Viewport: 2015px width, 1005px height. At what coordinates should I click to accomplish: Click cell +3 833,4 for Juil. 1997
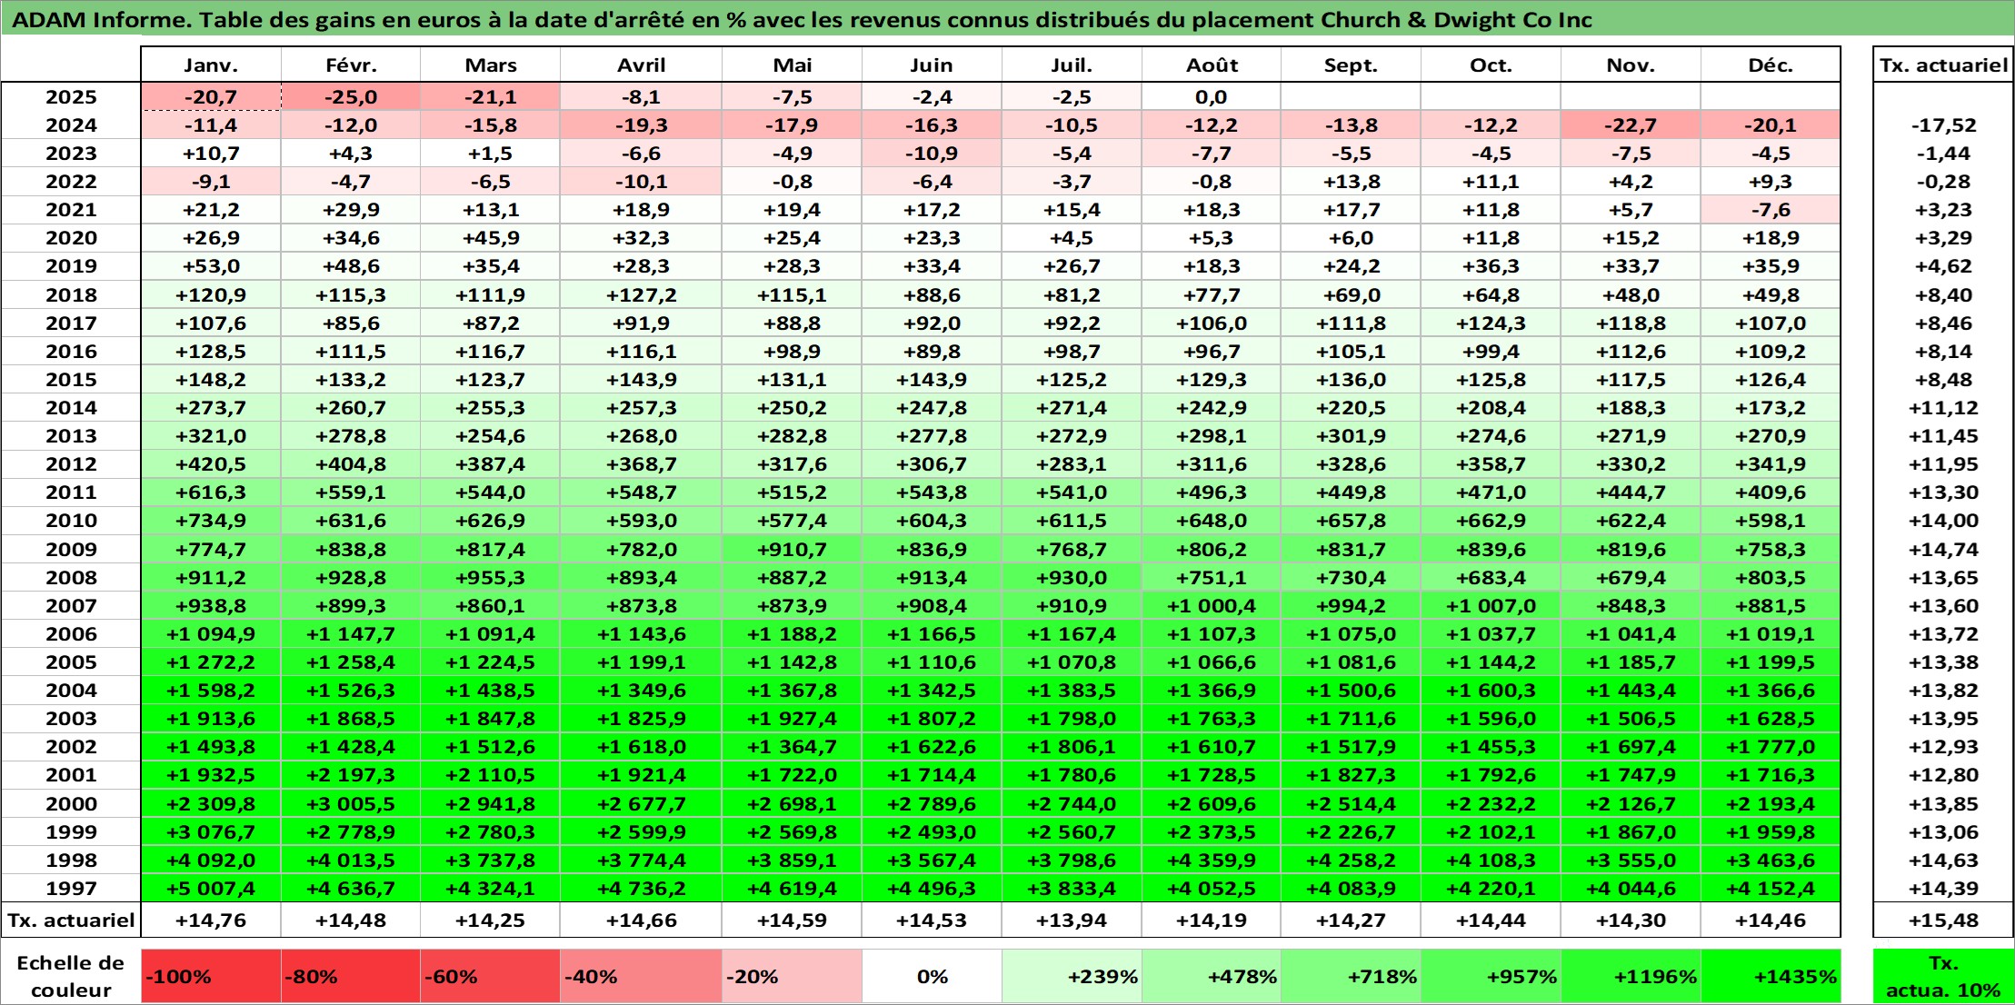click(x=1072, y=888)
